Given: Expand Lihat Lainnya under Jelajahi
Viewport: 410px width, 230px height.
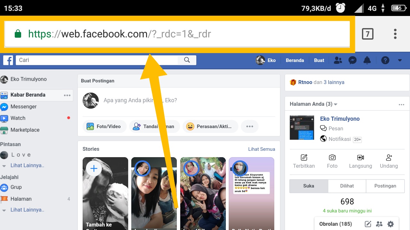Looking at the screenshot, I should (x=27, y=210).
